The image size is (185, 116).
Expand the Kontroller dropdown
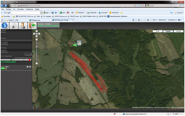click(97, 12)
